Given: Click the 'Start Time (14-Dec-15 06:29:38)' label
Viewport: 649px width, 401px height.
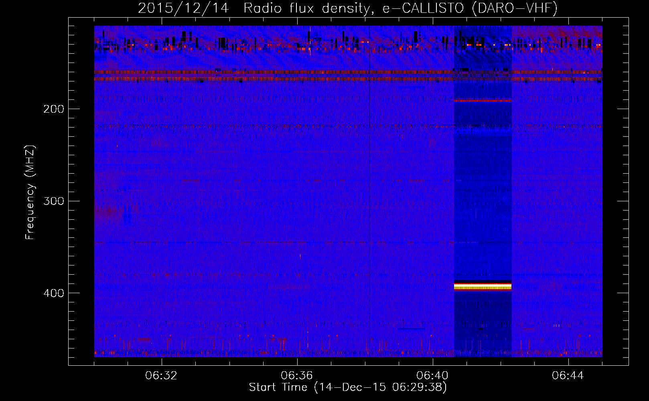Looking at the screenshot, I should tap(348, 387).
